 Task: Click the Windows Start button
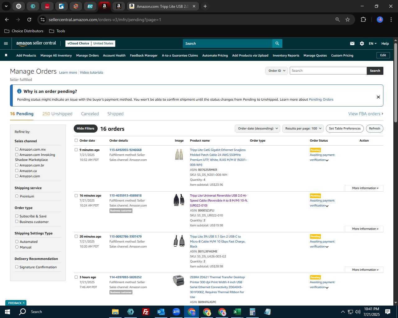click(x=7, y=312)
